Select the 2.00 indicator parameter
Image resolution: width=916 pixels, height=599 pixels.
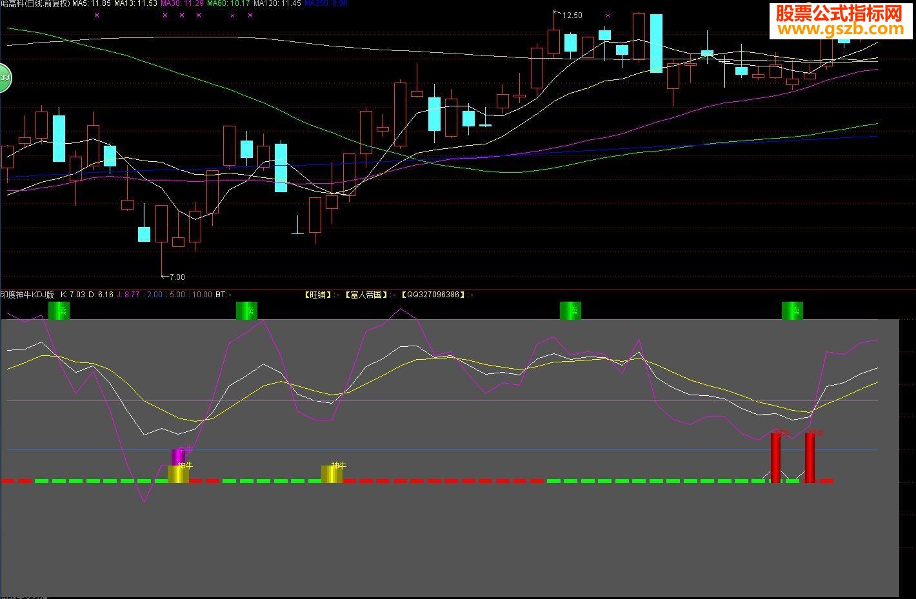tap(155, 295)
